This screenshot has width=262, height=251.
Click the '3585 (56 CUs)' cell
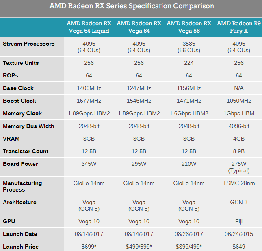point(189,47)
